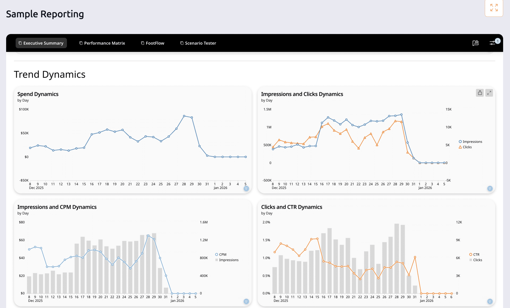
Task: Click filter indicator on Impressions and Clicks chart
Action: [x=490, y=189]
